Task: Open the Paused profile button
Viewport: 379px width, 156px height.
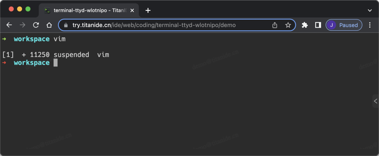Action: click(344, 25)
